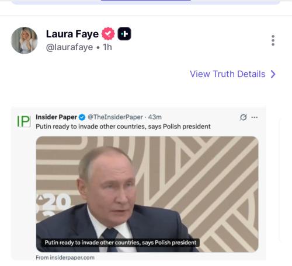Click the image caption overlay text

pos(120,243)
